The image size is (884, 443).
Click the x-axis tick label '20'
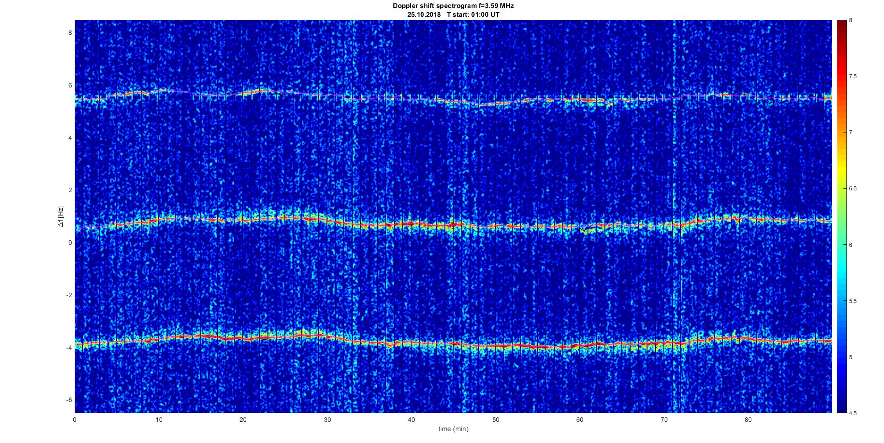click(243, 420)
